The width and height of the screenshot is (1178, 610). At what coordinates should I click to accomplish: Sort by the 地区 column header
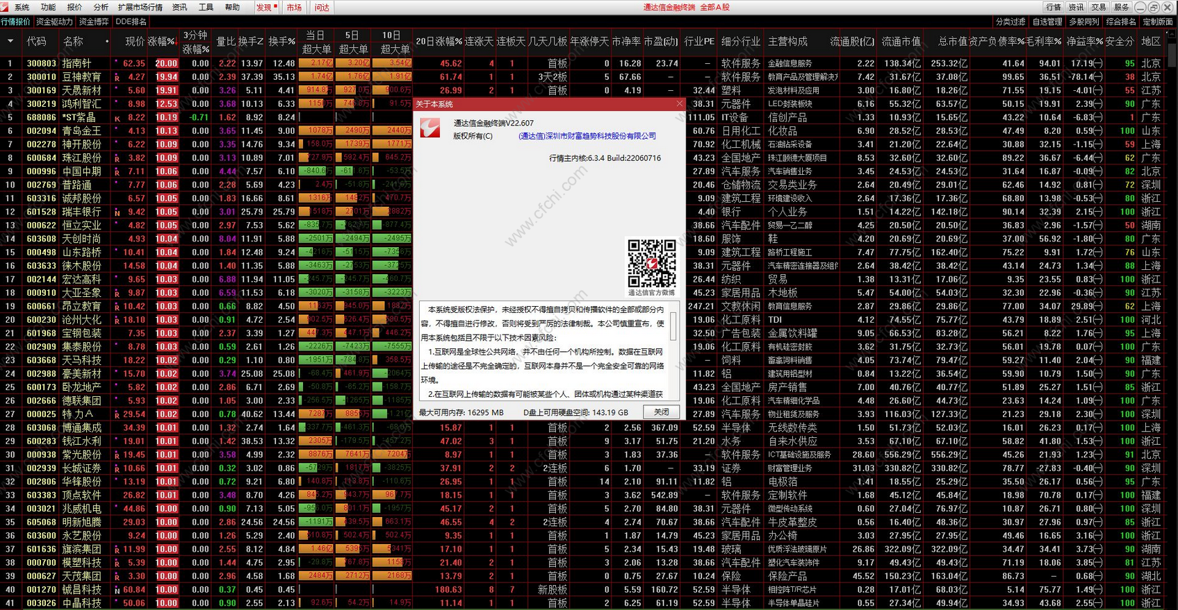1151,42
